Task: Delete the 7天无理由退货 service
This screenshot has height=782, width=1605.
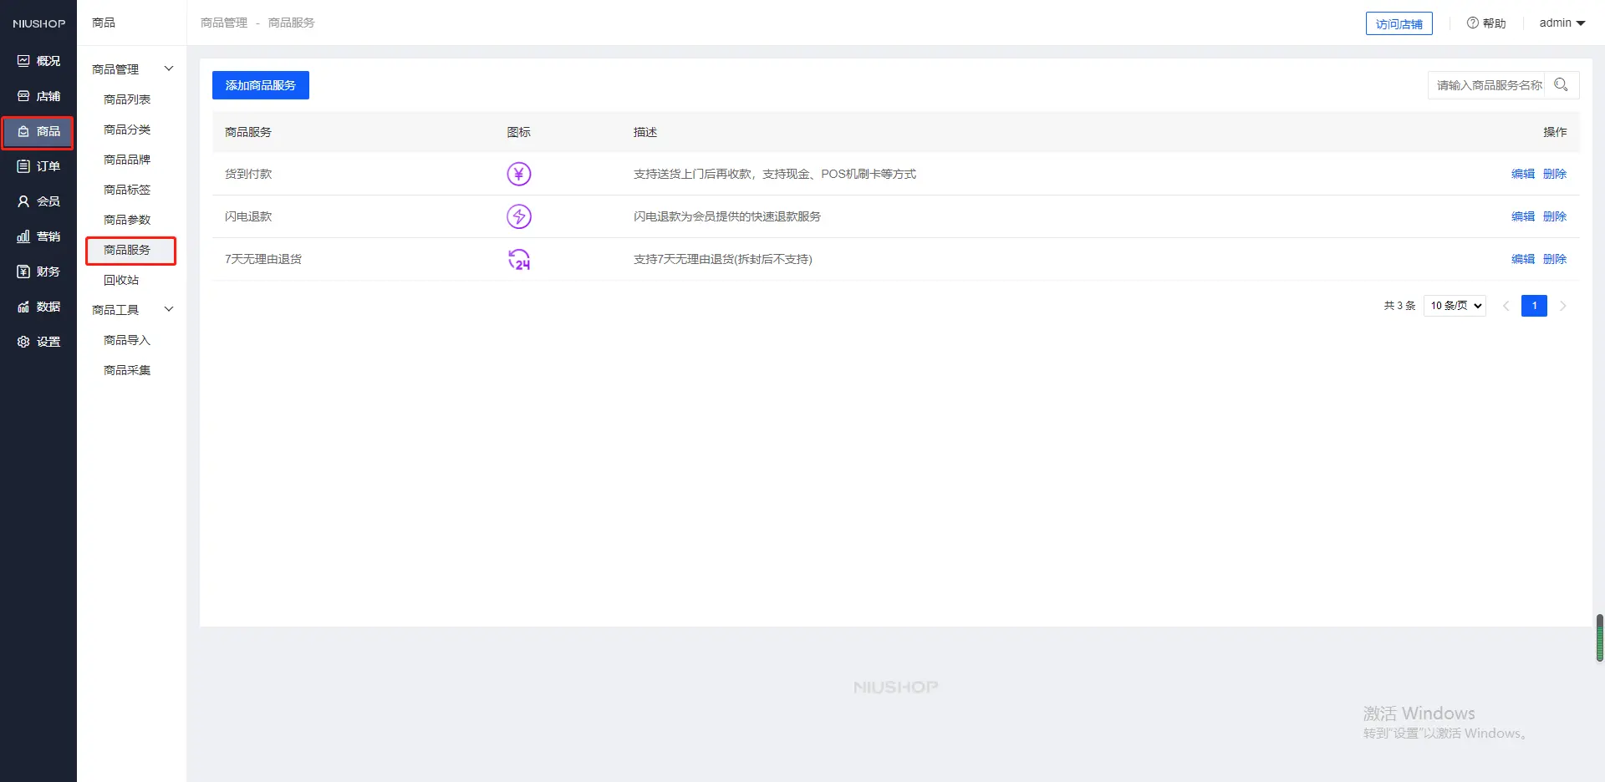Action: 1554,259
